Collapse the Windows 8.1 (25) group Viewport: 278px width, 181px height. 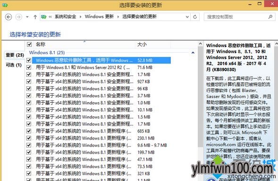point(193,53)
